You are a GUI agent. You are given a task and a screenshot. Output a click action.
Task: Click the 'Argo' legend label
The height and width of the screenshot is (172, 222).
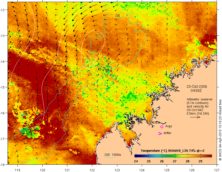(169, 126)
